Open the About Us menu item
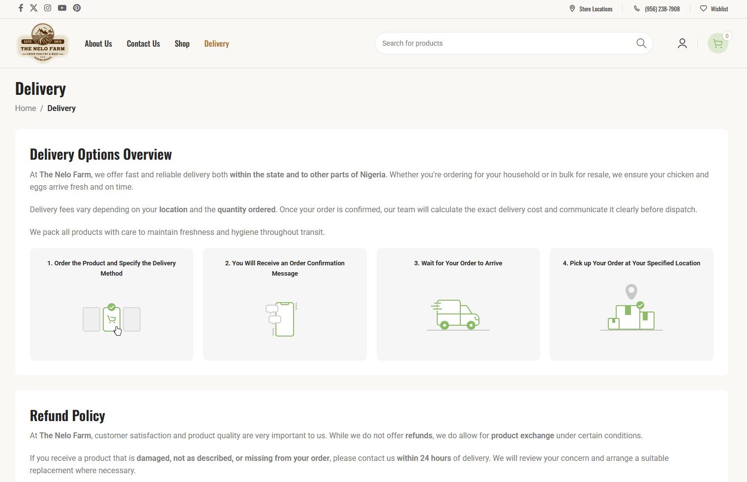Viewport: 747px width, 482px height. pyautogui.click(x=98, y=43)
